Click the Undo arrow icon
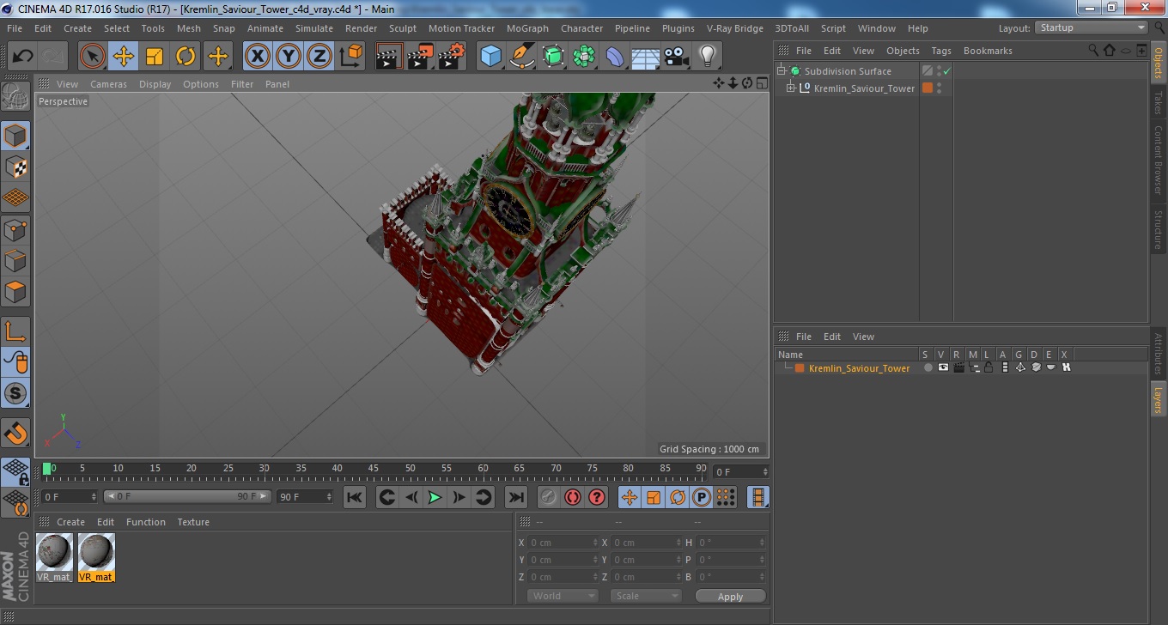 point(22,57)
